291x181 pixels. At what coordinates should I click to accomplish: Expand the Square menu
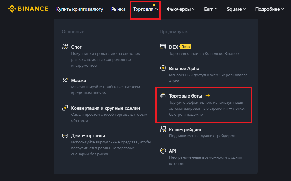click(236, 9)
